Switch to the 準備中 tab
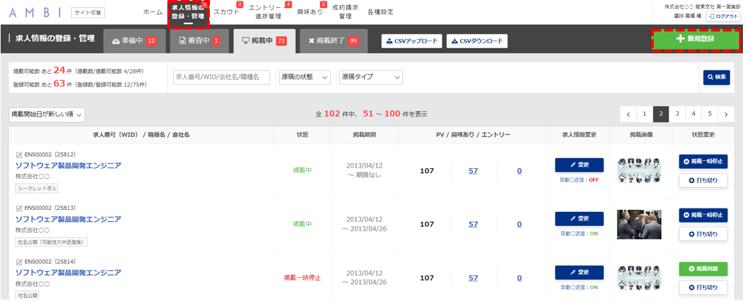This screenshot has width=747, height=303. (x=134, y=41)
